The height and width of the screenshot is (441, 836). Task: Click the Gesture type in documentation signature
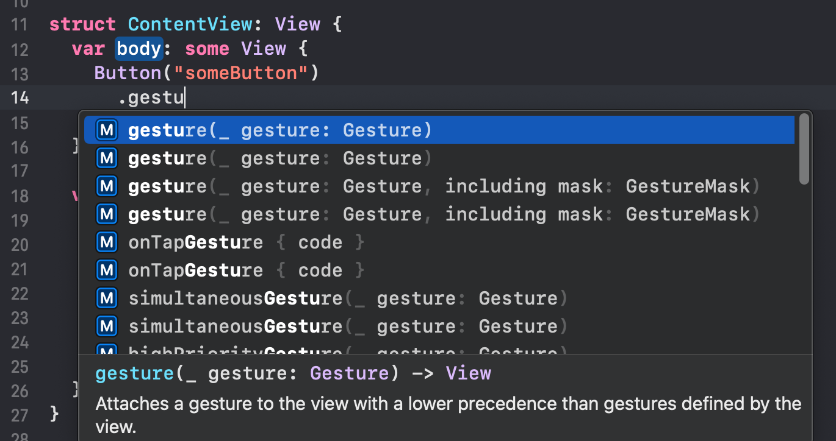[x=349, y=373]
